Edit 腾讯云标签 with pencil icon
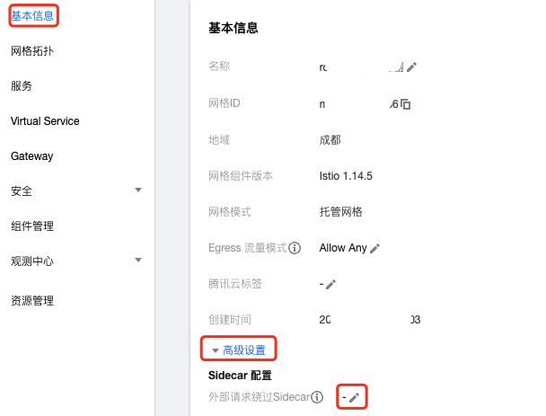This screenshot has height=416, width=546. [330, 284]
